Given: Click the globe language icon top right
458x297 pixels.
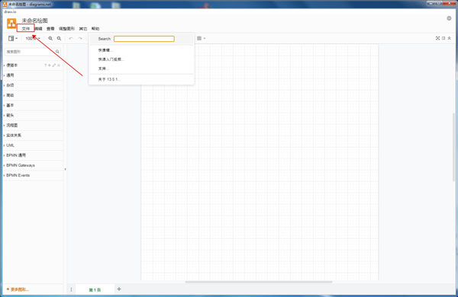Looking at the screenshot, I should coord(449,18).
